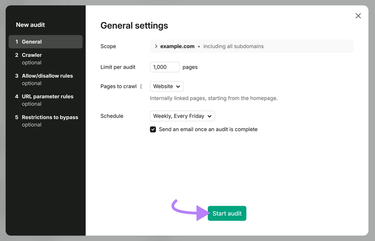
Task: Click the General settings heading
Action: pyautogui.click(x=134, y=26)
